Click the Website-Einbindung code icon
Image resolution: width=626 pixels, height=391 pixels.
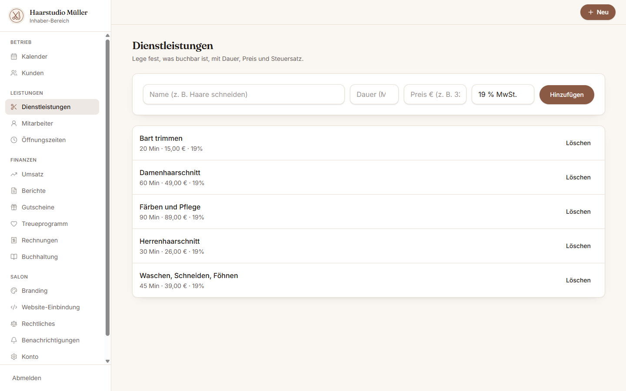click(x=14, y=307)
